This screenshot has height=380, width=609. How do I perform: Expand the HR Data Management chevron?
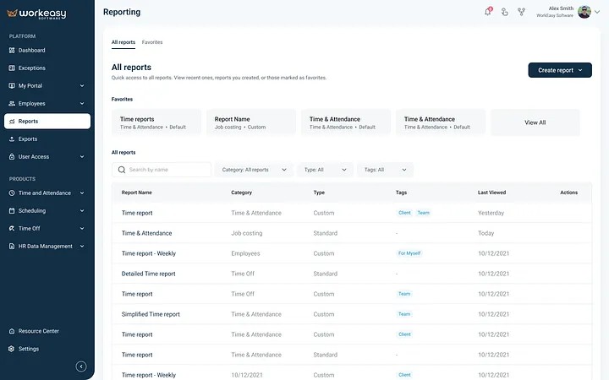(x=82, y=247)
